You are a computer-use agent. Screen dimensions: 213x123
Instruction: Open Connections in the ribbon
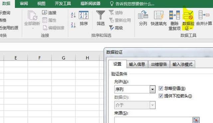(49, 13)
